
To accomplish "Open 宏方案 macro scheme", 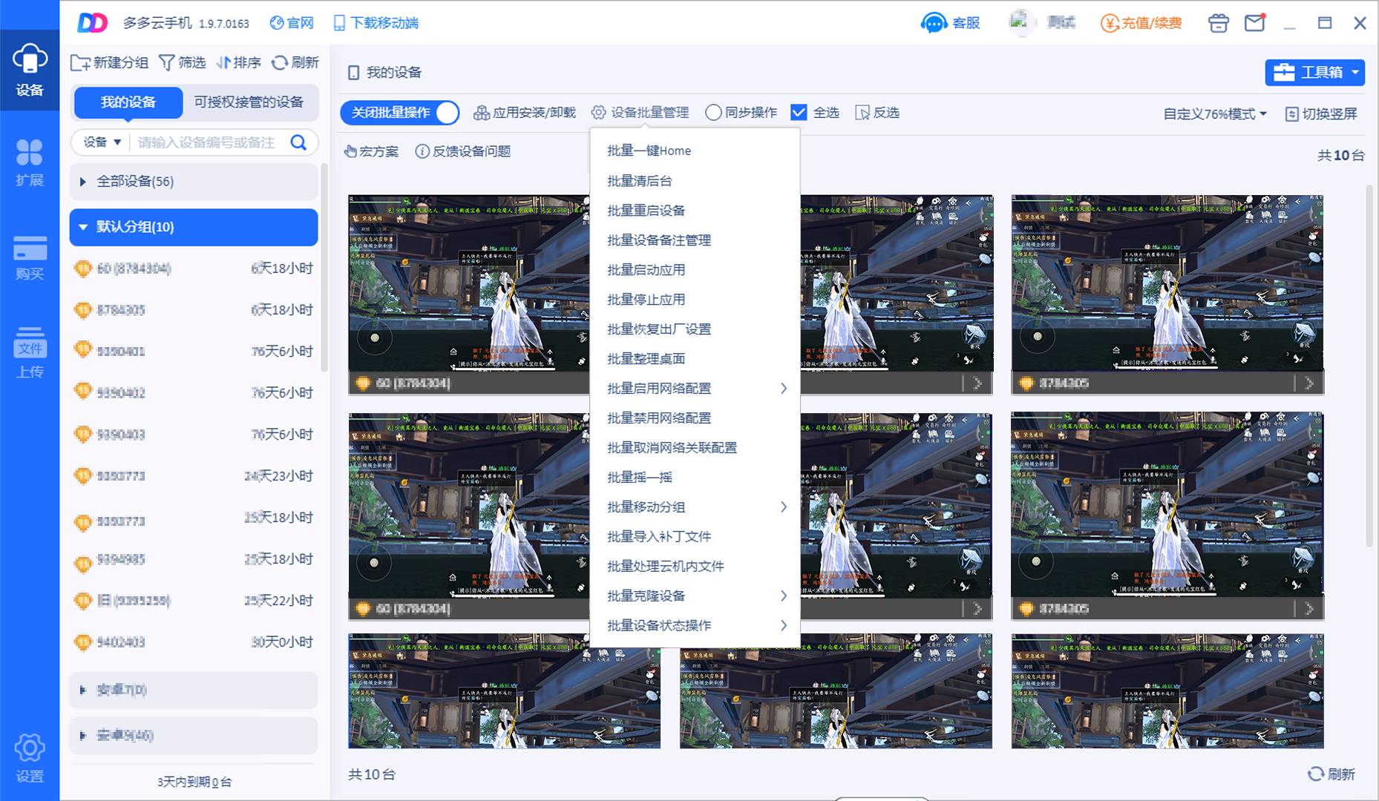I will tap(371, 151).
